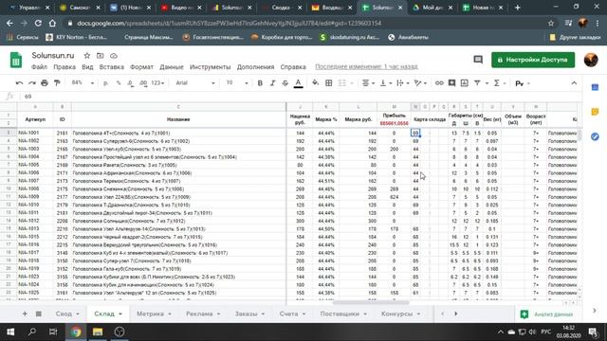Open Windows Start menu

pos(10,332)
